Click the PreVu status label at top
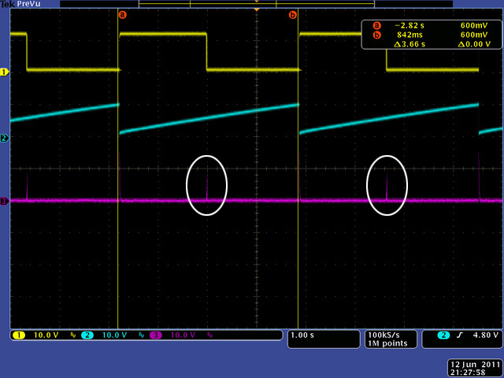 pos(30,4)
